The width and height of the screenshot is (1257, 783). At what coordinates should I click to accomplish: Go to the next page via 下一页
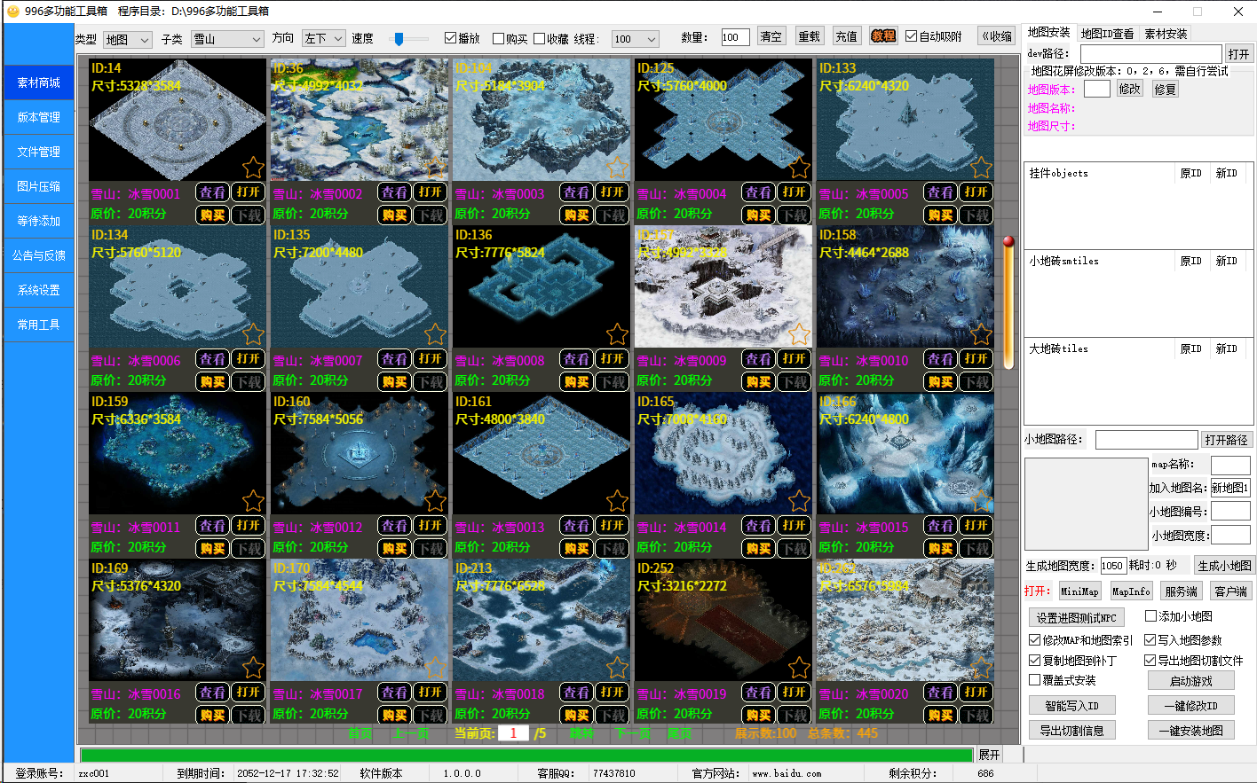[x=633, y=733]
